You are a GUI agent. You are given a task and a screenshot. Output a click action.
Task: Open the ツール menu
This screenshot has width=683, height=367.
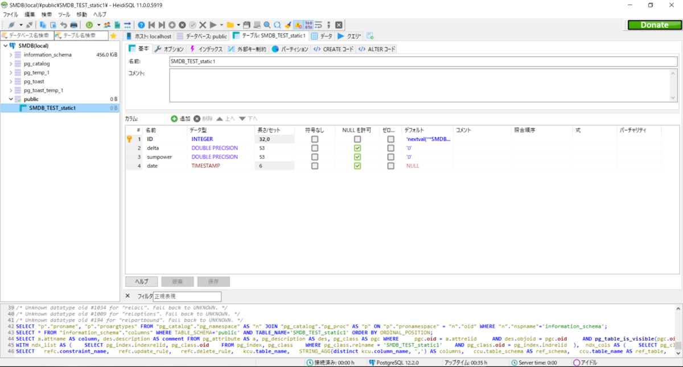[64, 14]
